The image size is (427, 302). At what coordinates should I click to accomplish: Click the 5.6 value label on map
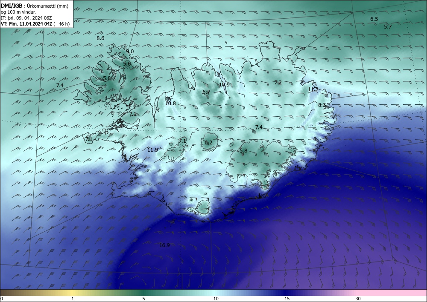tap(127, 64)
